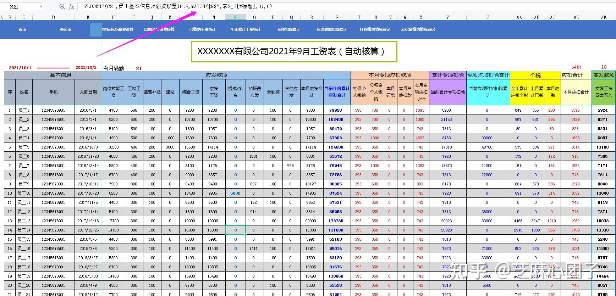Open the 查询页 navigation button
Image resolution: width=616 pixels, height=296 pixels.
(66, 29)
